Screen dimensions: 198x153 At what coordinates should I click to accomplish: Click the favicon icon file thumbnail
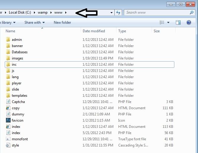tap(8, 120)
